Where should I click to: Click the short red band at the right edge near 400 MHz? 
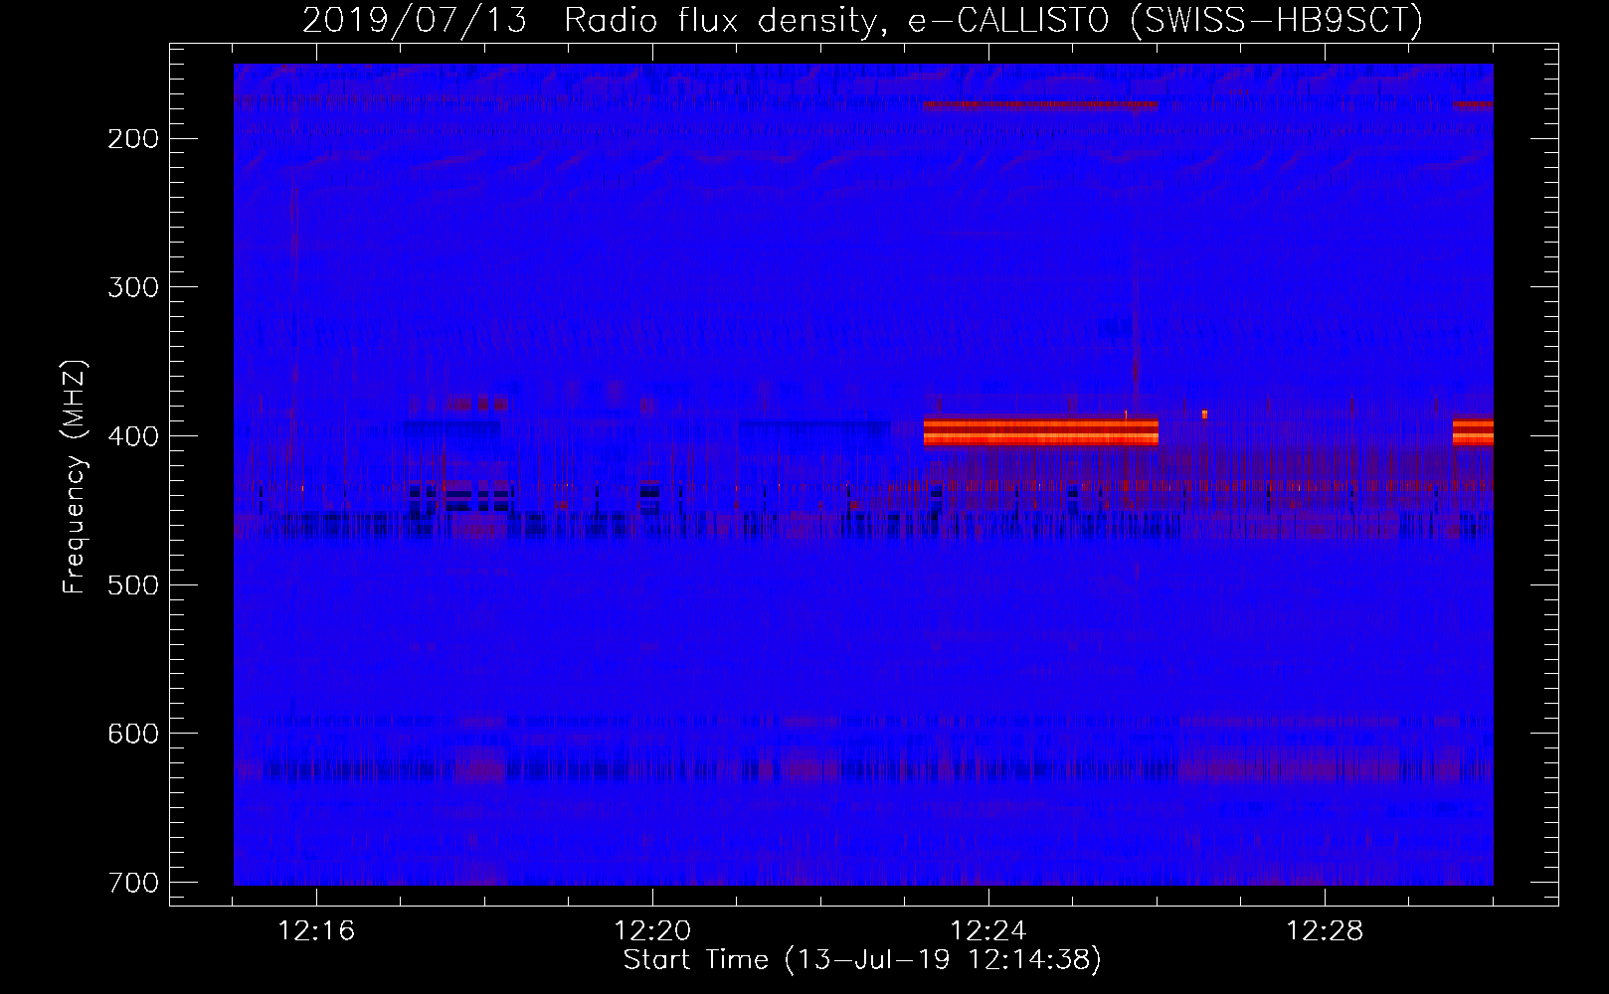coord(1473,431)
